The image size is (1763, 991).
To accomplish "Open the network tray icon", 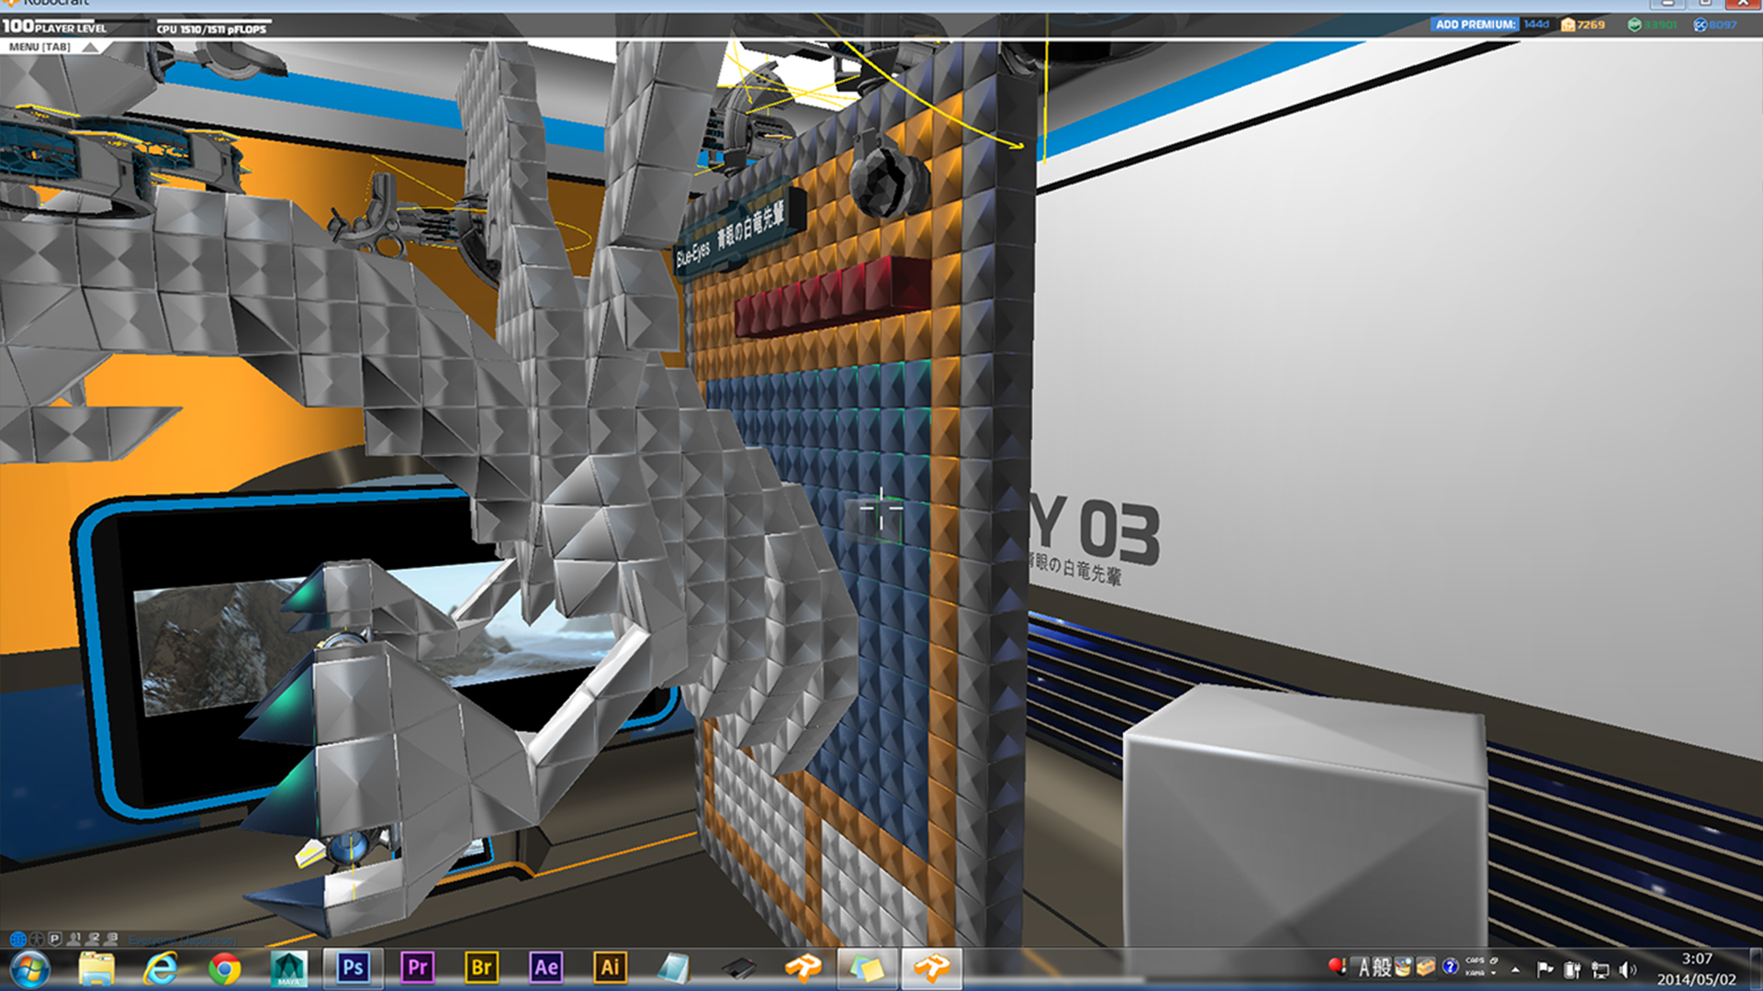I will [1600, 969].
